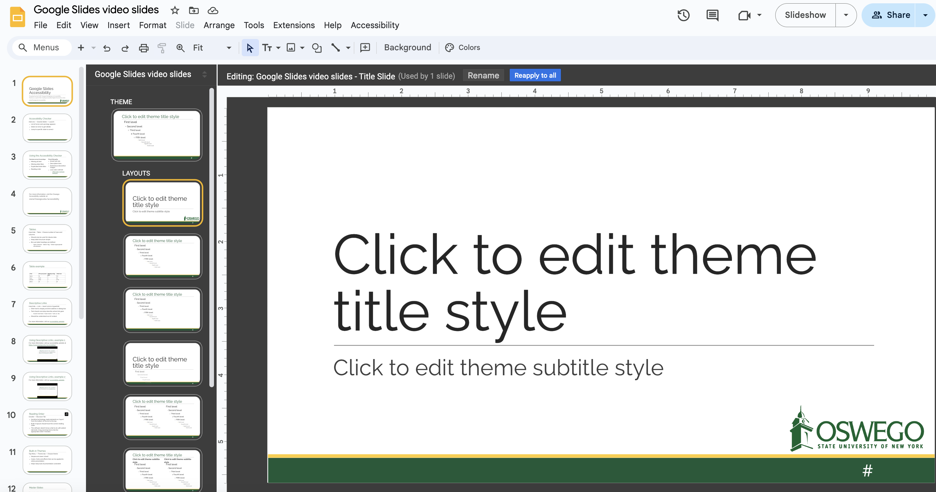Open the View menu
Screen dimensions: 936x492
(x=89, y=25)
